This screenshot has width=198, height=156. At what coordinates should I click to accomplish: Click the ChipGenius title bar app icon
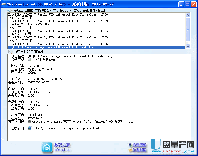pyautogui.click(x=4, y=4)
